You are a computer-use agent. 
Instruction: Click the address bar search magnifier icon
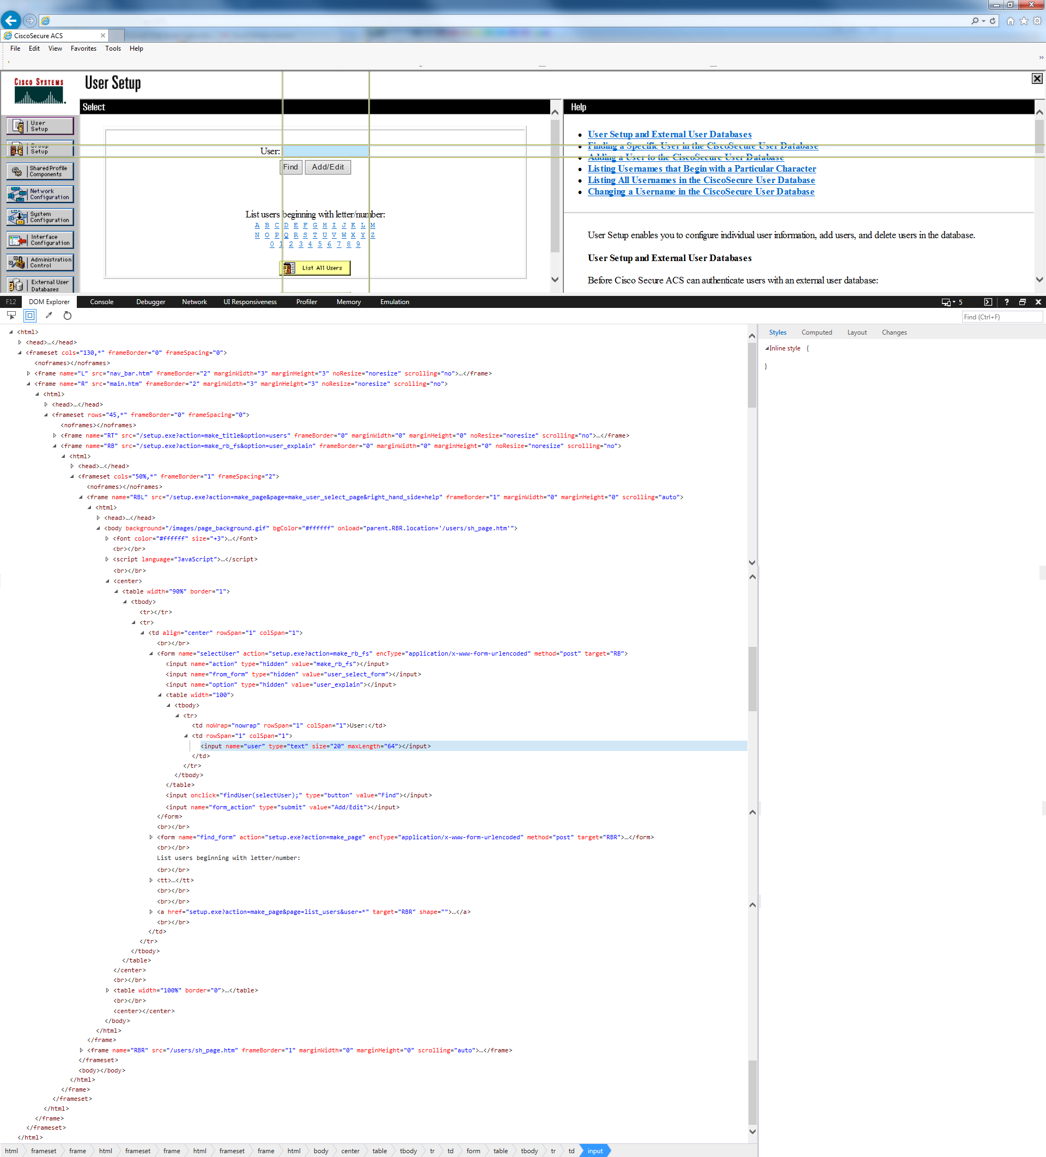[975, 21]
